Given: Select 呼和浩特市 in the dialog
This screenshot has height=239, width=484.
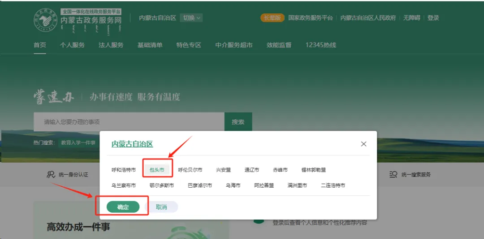Looking at the screenshot, I should [124, 170].
